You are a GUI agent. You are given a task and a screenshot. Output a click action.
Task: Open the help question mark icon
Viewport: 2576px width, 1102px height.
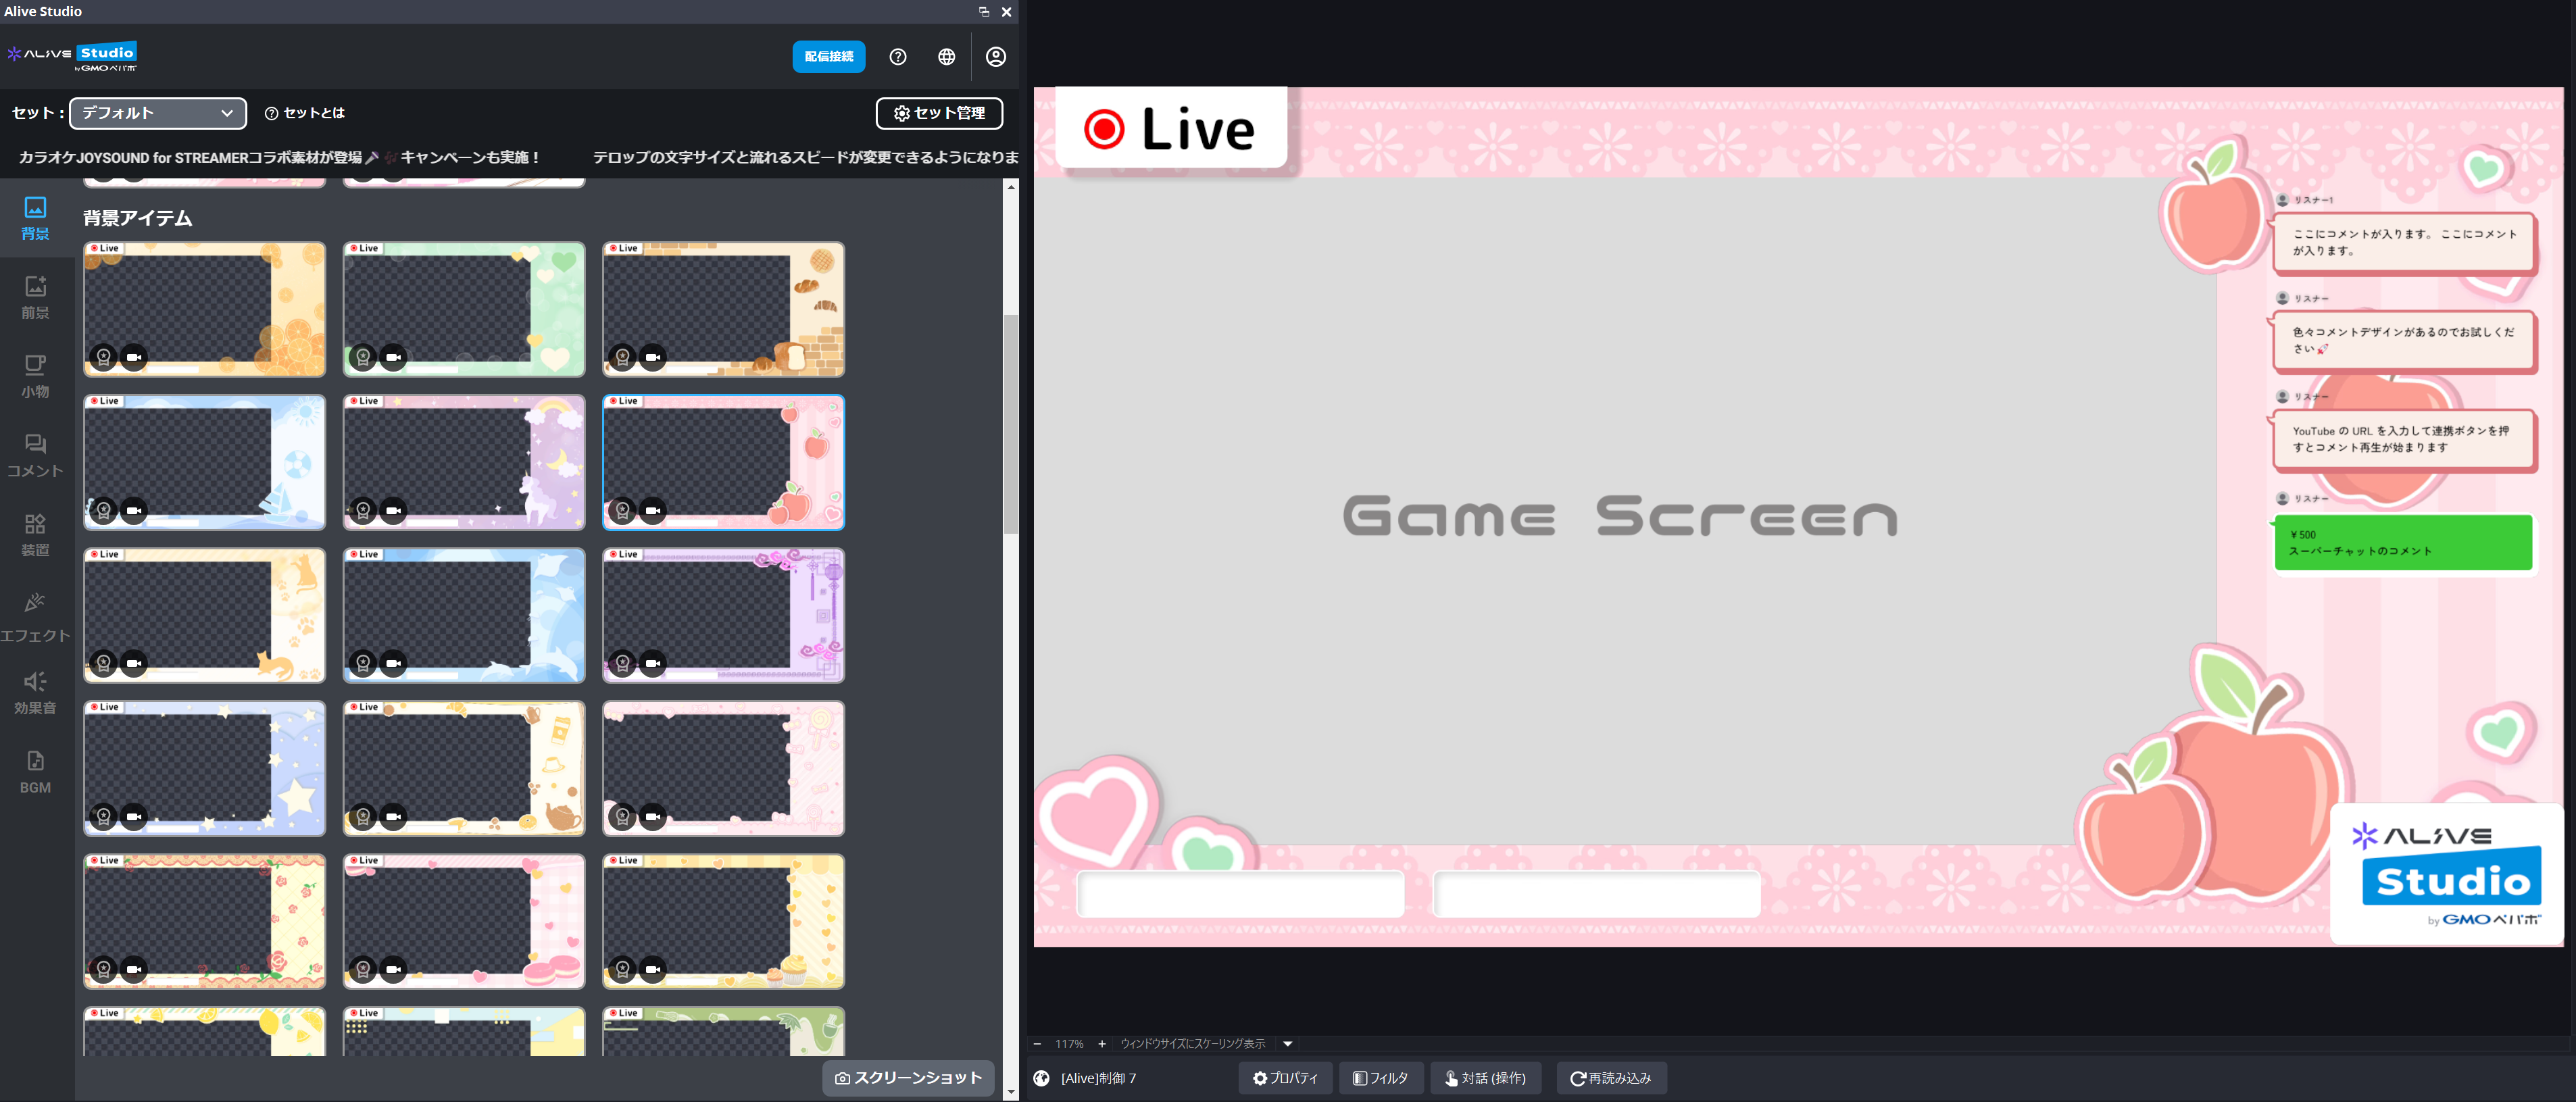click(x=897, y=57)
